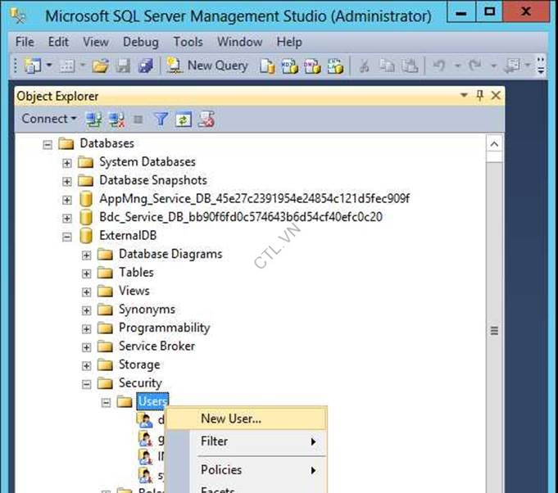Select the Database Snapshots folder
The image size is (558, 493).
[x=153, y=180]
